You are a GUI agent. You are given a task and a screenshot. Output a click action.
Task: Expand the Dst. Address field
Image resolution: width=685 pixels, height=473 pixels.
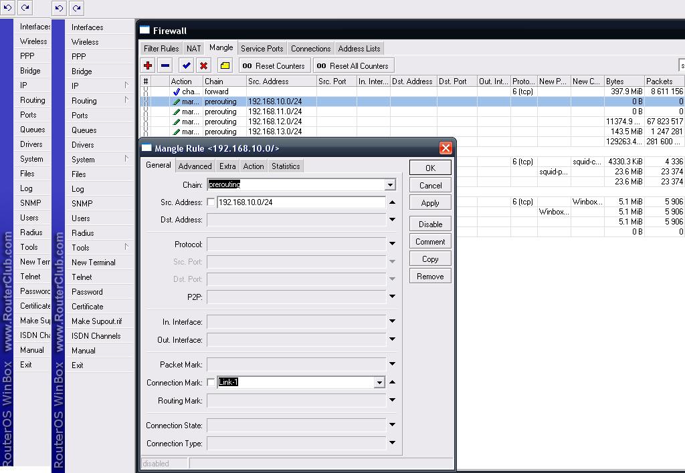point(392,220)
